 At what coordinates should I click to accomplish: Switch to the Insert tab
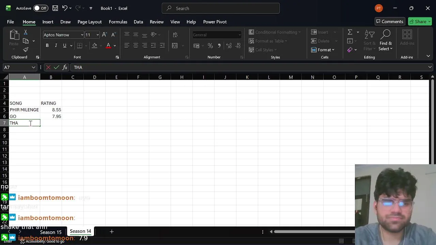[x=48, y=22]
